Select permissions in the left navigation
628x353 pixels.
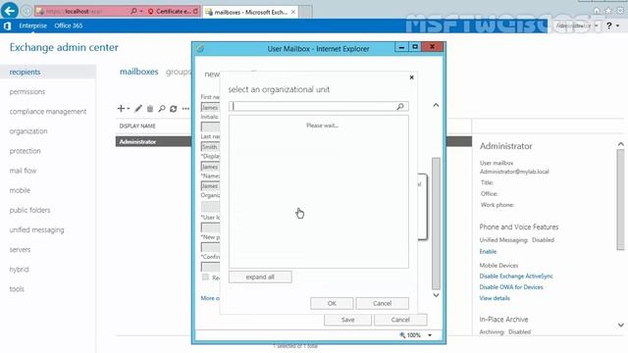[27, 91]
